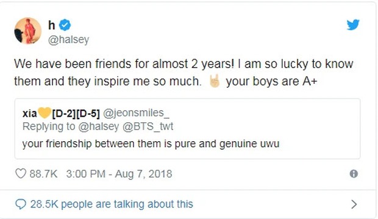Screen dimensions: 378x219
Task: Like the tweet with heart icon
Action: [21, 173]
